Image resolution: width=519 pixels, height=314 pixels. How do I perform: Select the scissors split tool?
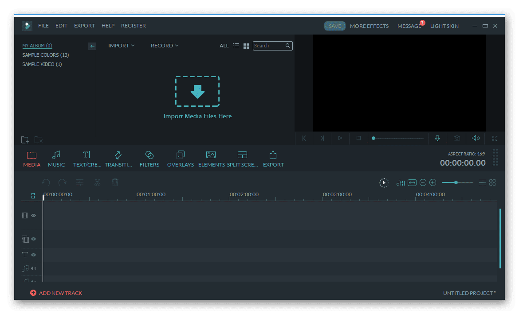97,182
